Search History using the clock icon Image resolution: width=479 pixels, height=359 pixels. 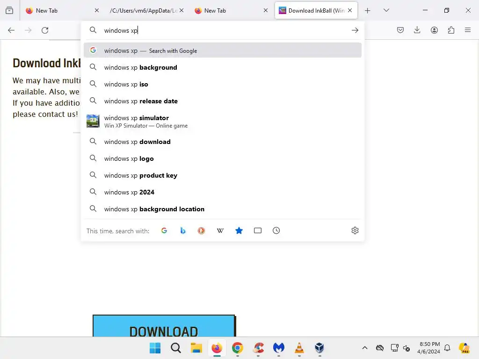(x=276, y=230)
